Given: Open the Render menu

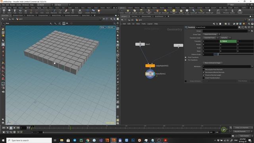Looking at the screenshot, I should pyautogui.click(x=12, y=5).
